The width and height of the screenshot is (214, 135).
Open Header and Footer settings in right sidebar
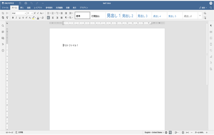pyautogui.click(x=211, y=44)
